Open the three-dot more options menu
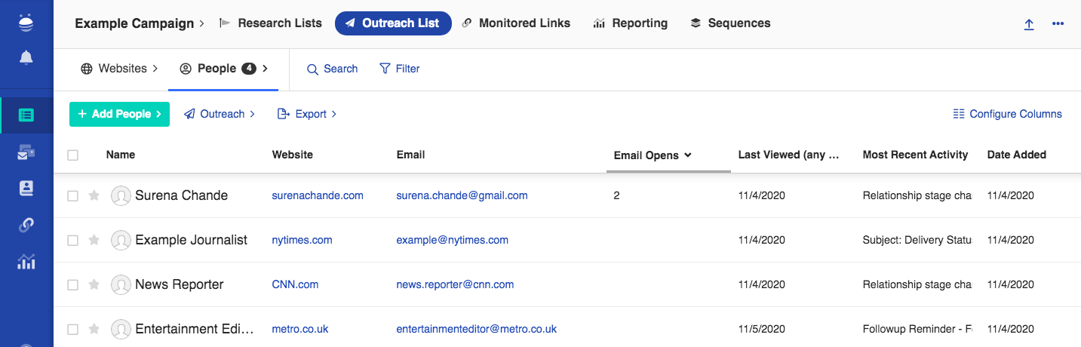The width and height of the screenshot is (1081, 347). [1058, 23]
